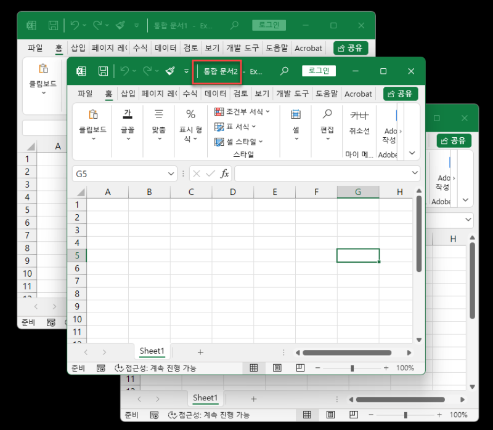Screen dimensions: 493x430
Task: Open the 맞춤 alignment group dropdown
Action: click(159, 125)
